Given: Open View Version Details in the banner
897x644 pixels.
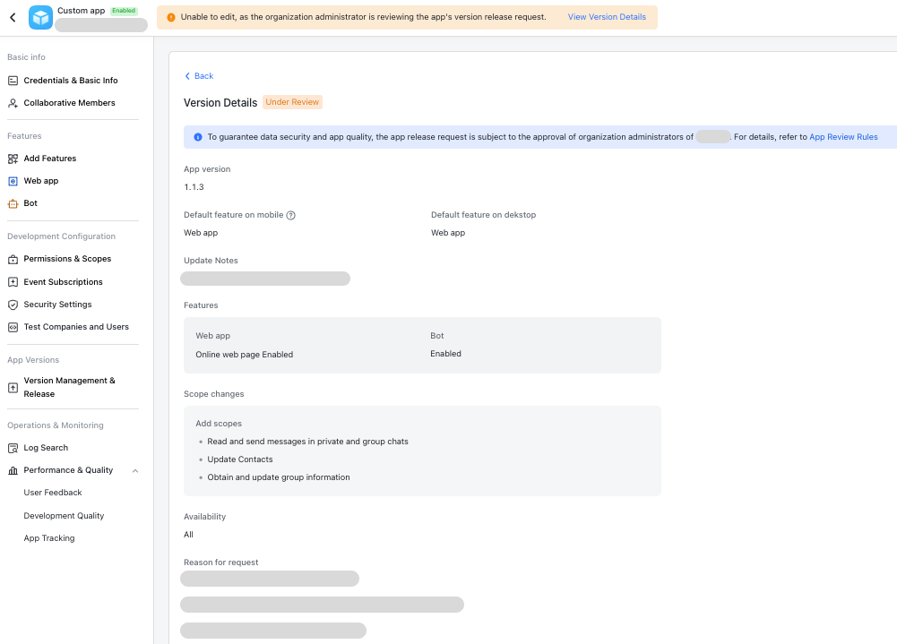Looking at the screenshot, I should (607, 16).
